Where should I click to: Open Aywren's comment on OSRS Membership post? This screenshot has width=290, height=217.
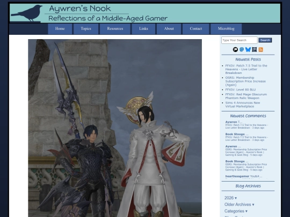[x=246, y=151]
